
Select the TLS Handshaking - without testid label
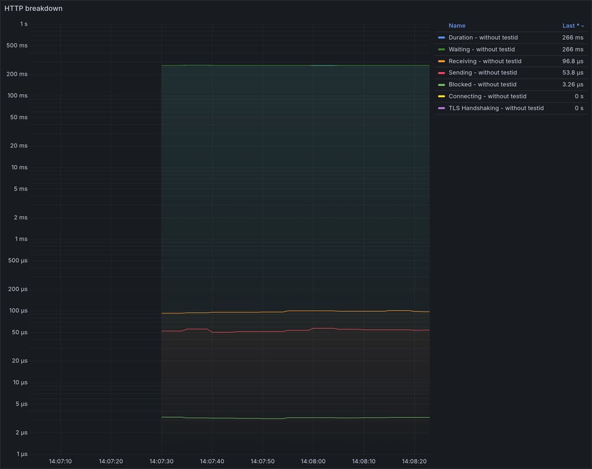(x=496, y=107)
